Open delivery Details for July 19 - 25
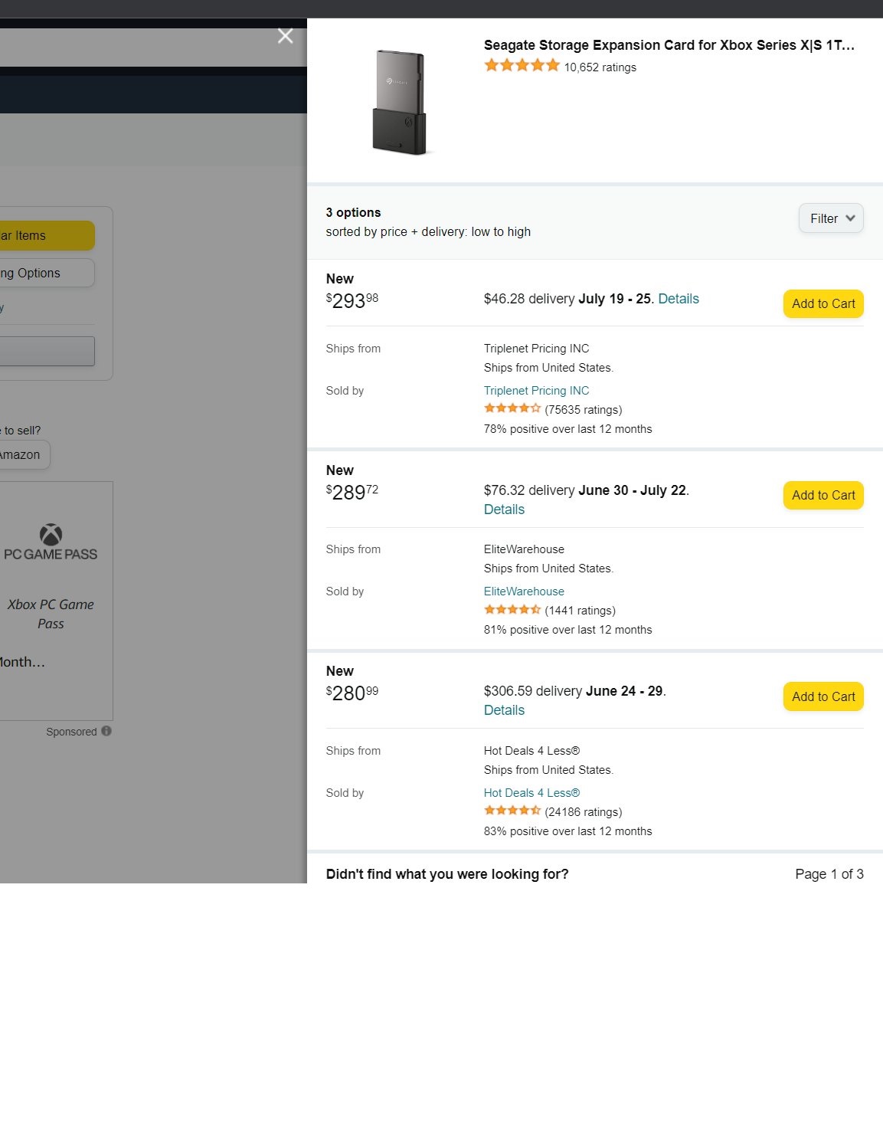 (679, 299)
